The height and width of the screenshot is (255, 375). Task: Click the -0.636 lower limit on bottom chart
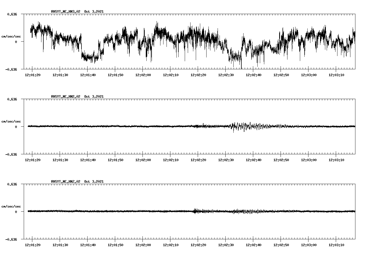tap(11, 239)
